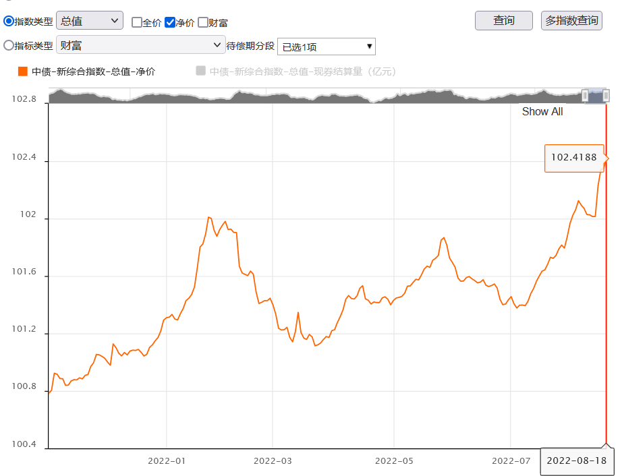Toggle the 现券结算量（亿元）legend series text
The image size is (622, 476).
coord(303,71)
